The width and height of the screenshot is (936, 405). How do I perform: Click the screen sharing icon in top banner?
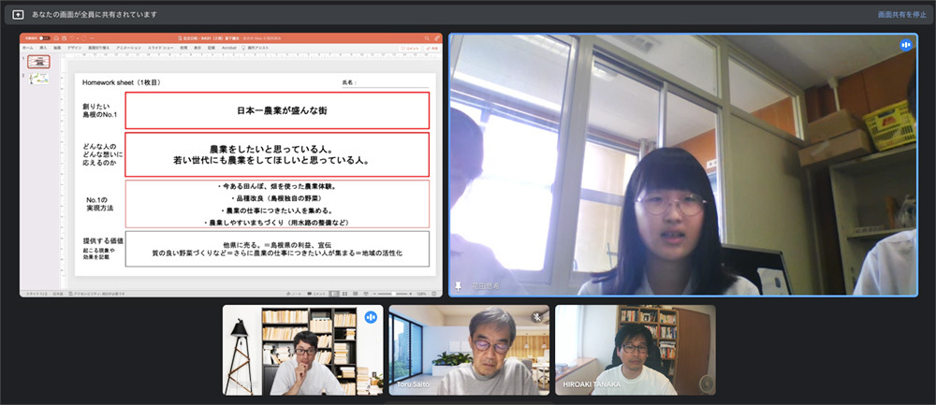pyautogui.click(x=18, y=15)
